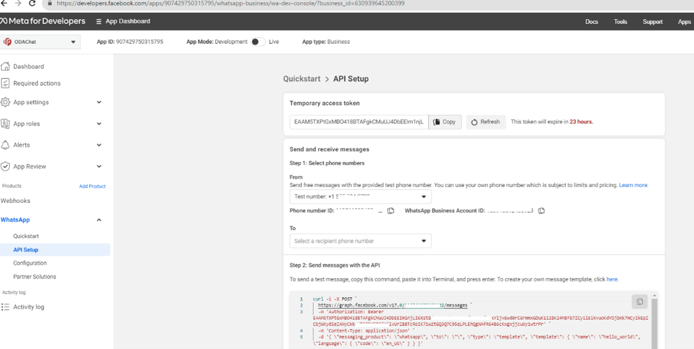The image size is (694, 349).
Task: Click the browser forward arrow
Action: (x=18, y=3)
